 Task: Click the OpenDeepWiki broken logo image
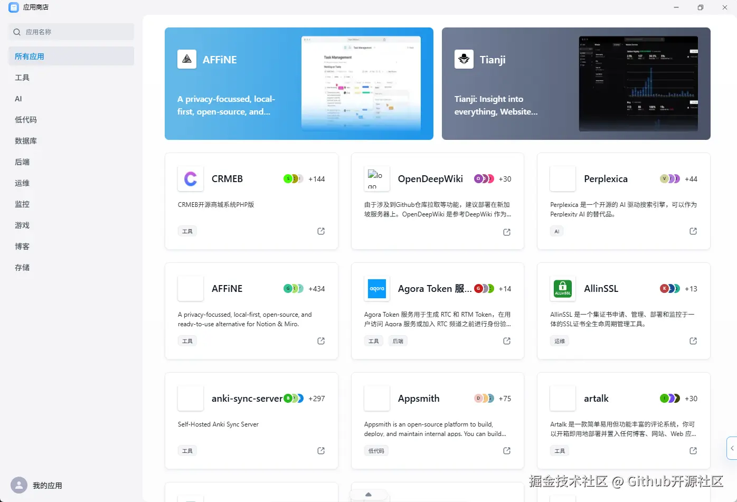[x=377, y=179]
